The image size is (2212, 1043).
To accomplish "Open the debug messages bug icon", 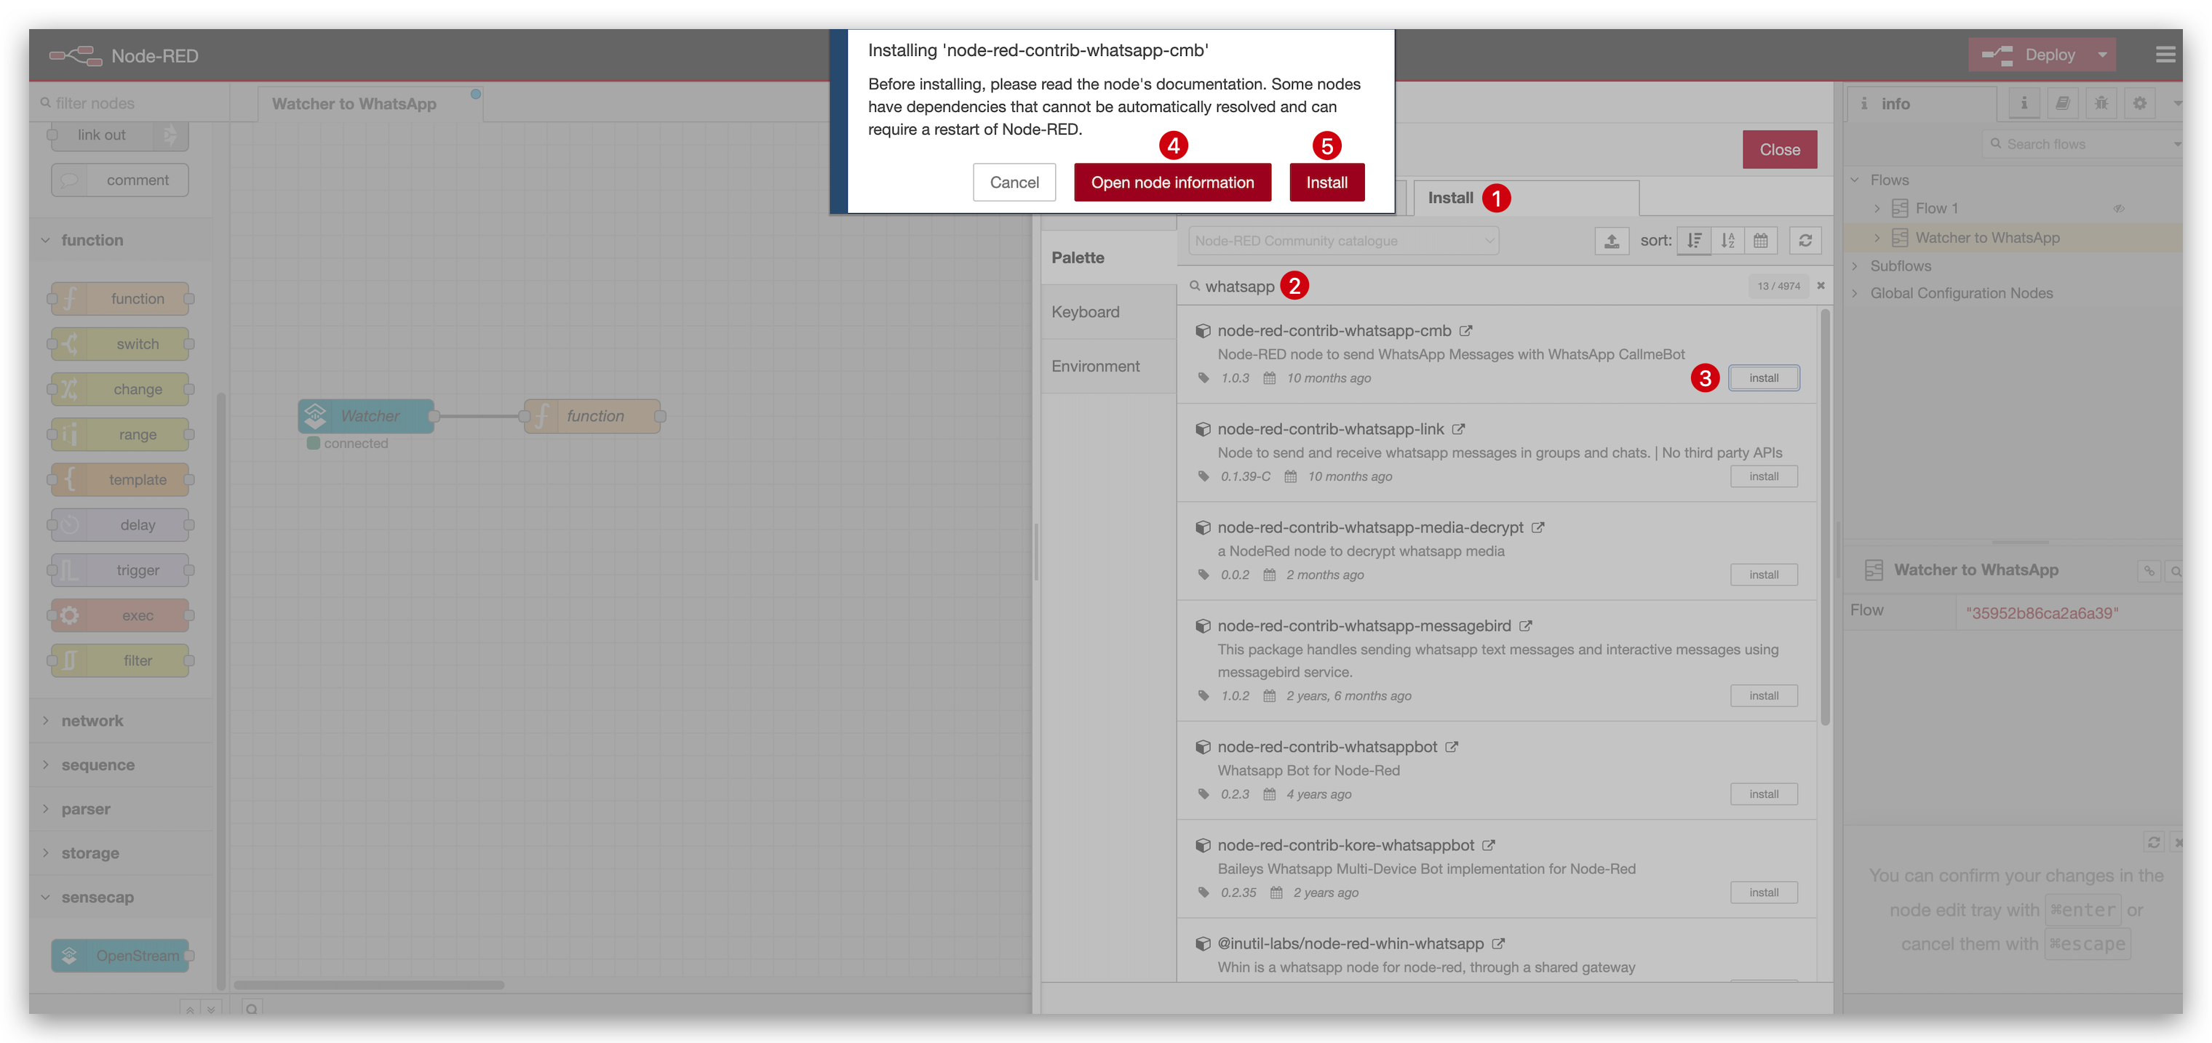I will click(x=2101, y=103).
